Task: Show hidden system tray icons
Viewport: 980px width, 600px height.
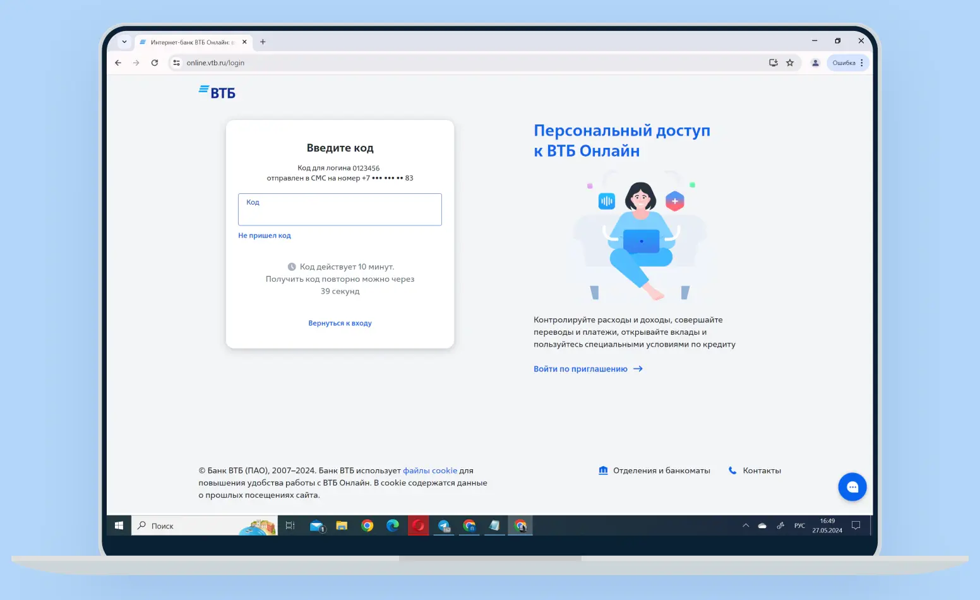Action: (x=746, y=525)
